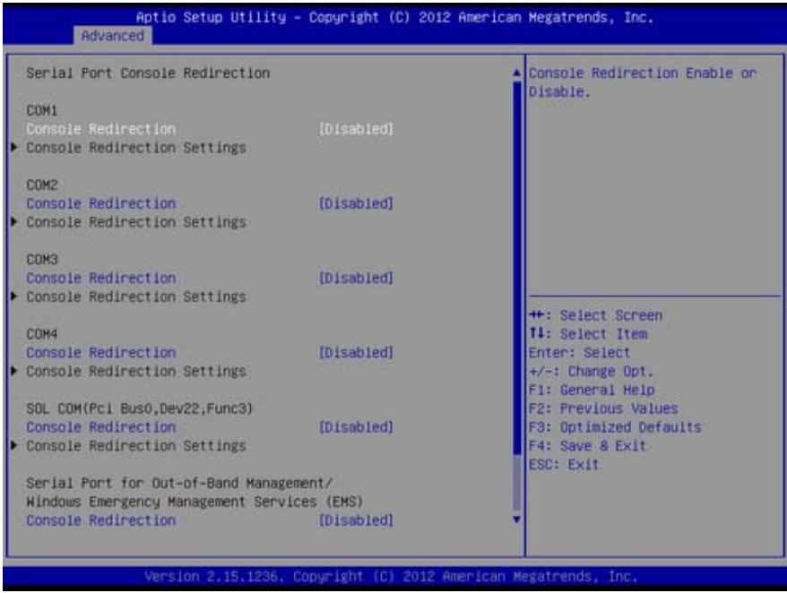787x593 pixels.
Task: Click the scroll up arrow icon
Action: point(516,73)
